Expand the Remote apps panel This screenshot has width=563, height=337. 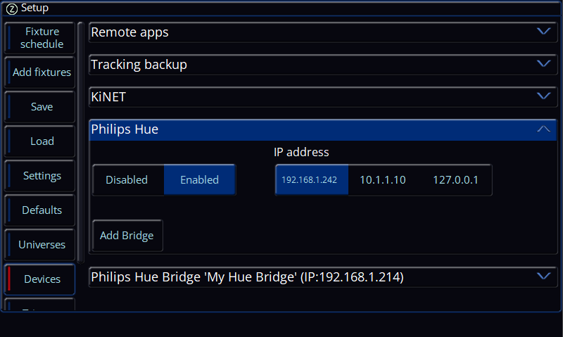click(x=322, y=32)
